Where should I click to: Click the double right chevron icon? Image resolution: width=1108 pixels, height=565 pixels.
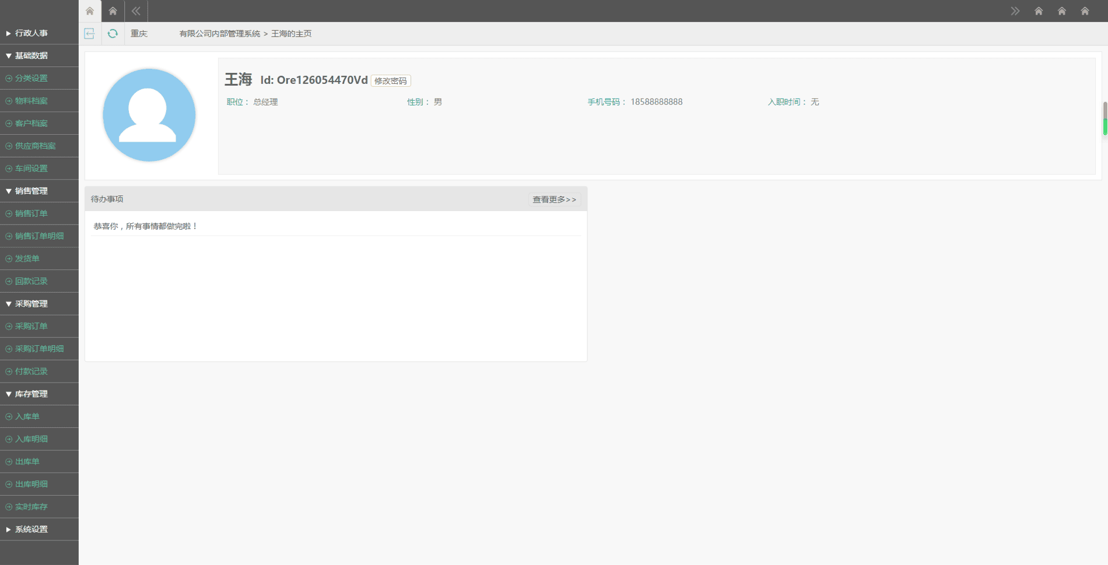point(1015,11)
